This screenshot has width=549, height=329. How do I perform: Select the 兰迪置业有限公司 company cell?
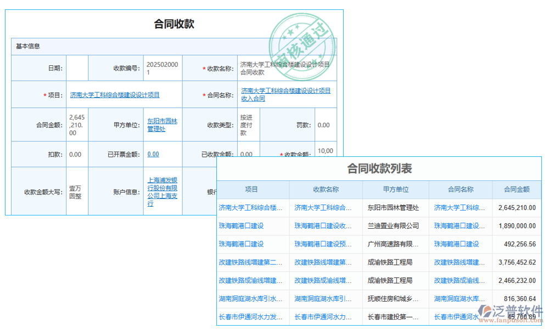(x=395, y=226)
